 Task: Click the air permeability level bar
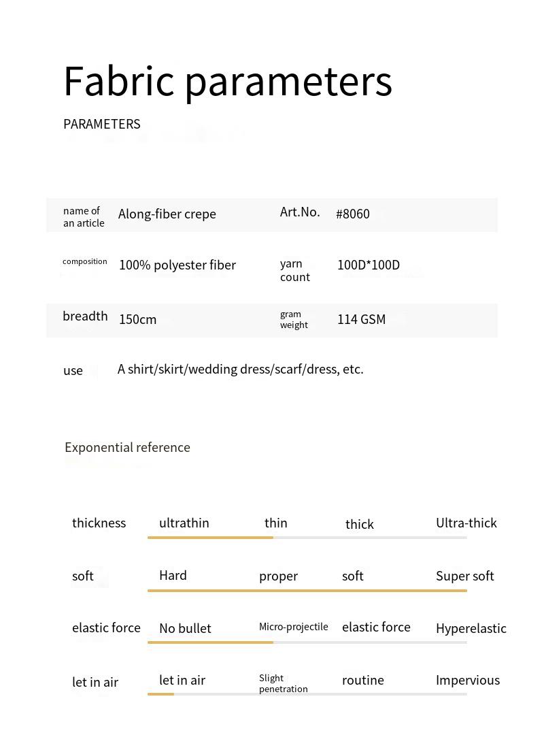[307, 694]
